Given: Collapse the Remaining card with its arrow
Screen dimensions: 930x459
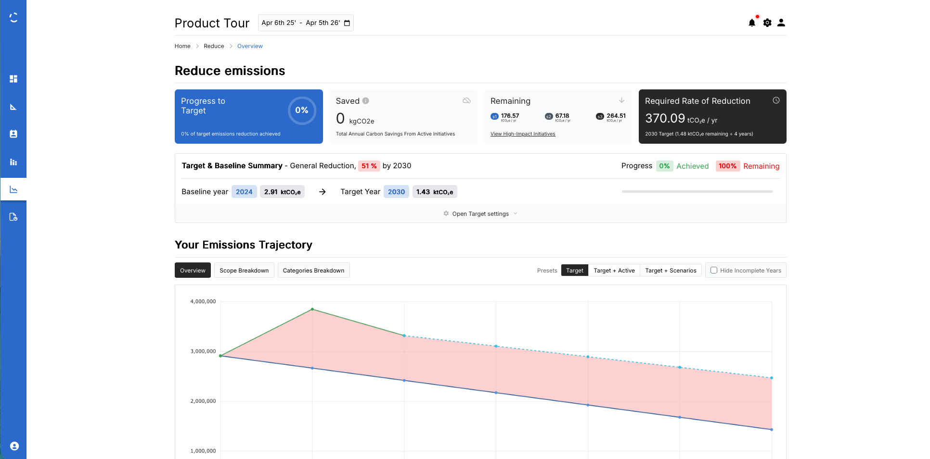Looking at the screenshot, I should (x=621, y=100).
